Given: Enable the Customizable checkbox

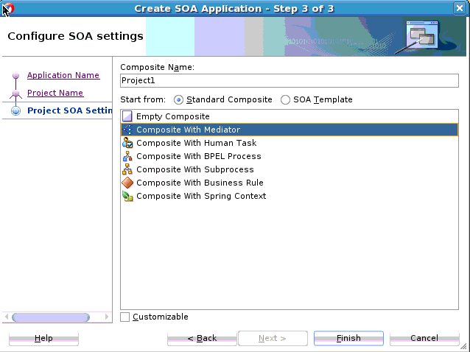Looking at the screenshot, I should 125,317.
